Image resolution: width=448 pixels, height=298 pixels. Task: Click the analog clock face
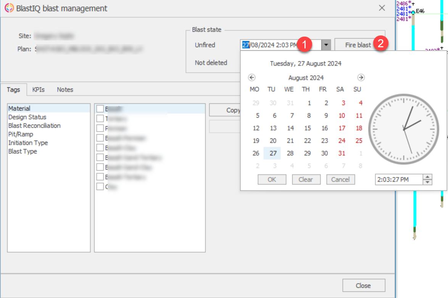(x=404, y=129)
